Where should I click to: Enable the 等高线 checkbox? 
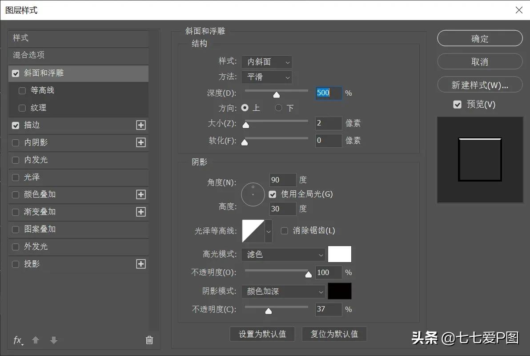pos(22,91)
